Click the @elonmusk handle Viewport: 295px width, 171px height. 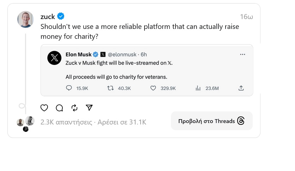coord(122,54)
